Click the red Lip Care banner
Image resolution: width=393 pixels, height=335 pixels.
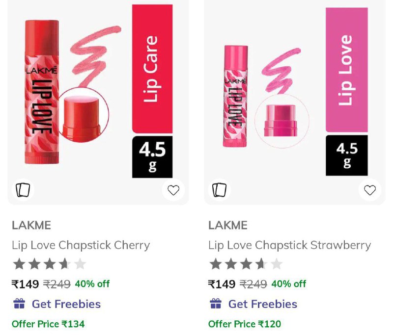click(152, 69)
